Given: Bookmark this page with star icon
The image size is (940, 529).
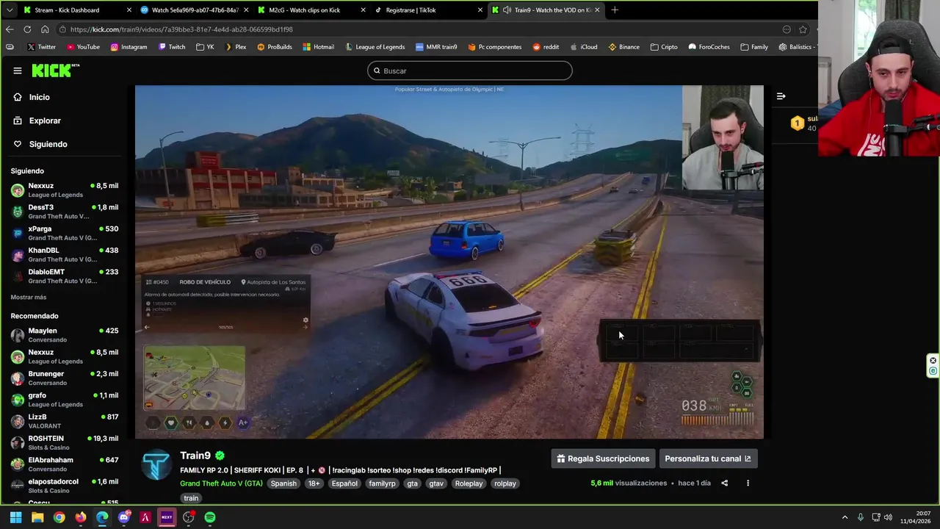Looking at the screenshot, I should point(803,29).
